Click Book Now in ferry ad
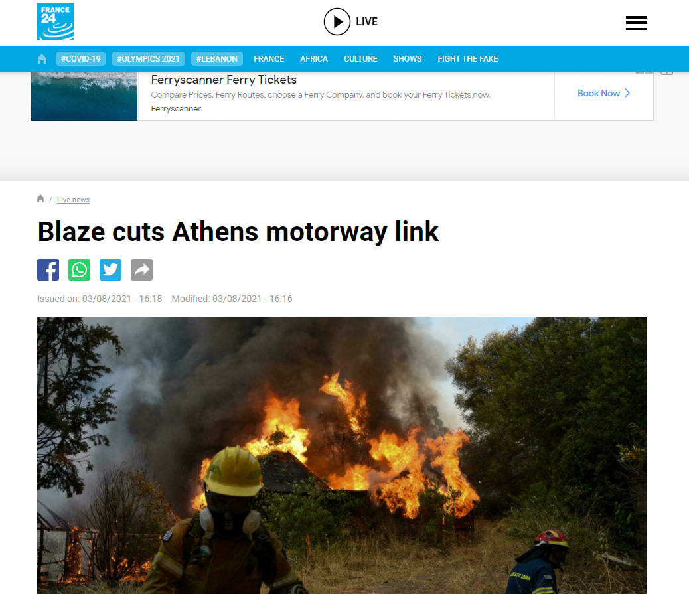The image size is (689, 594). click(x=604, y=93)
